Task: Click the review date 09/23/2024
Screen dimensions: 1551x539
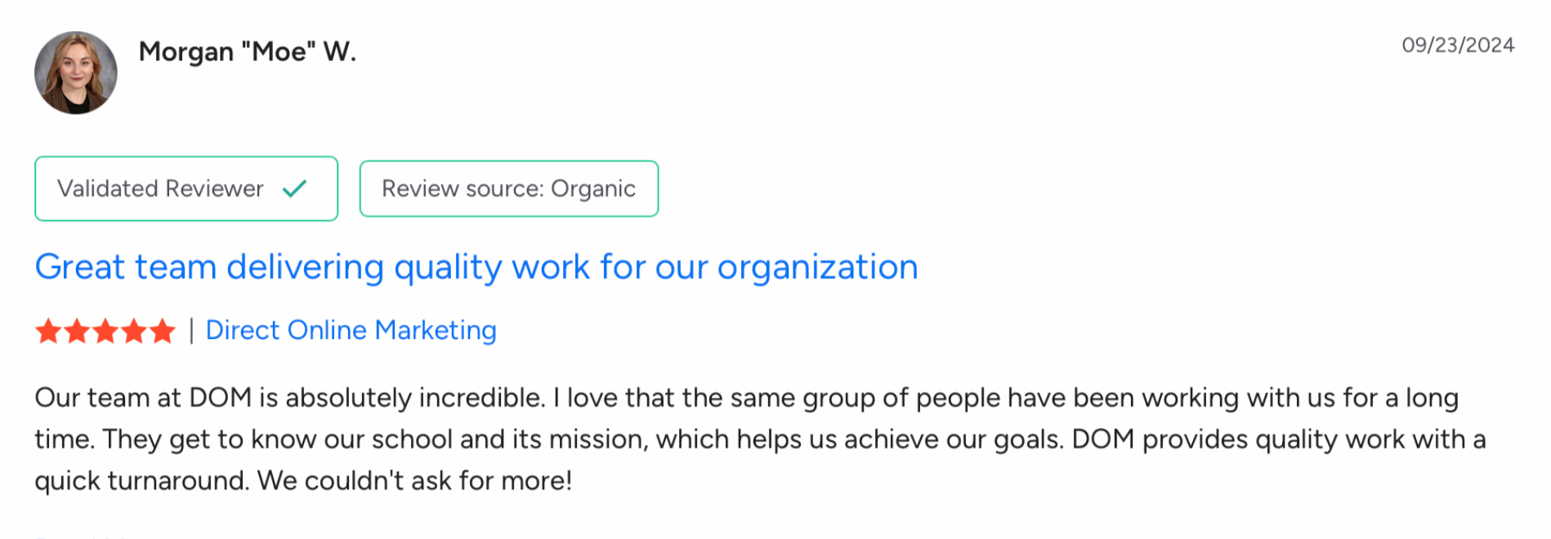Action: (x=1457, y=45)
